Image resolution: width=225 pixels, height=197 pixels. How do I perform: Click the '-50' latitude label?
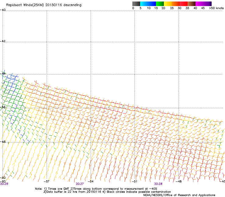pos(3,178)
